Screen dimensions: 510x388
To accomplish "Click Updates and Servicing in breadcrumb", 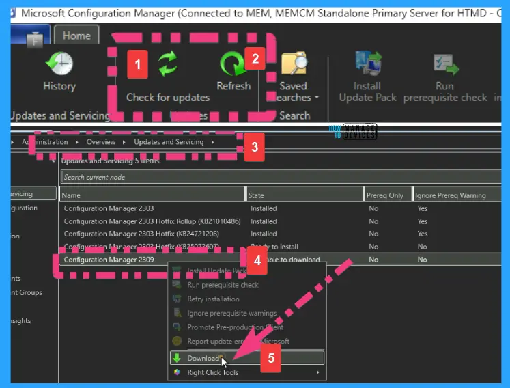I will tap(169, 142).
